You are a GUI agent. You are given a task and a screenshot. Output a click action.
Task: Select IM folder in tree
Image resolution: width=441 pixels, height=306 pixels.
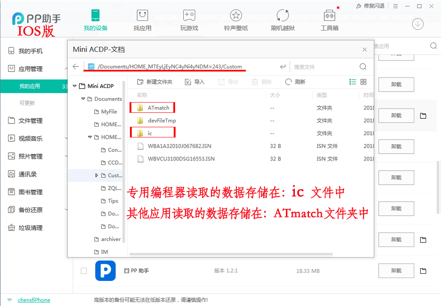click(101, 252)
